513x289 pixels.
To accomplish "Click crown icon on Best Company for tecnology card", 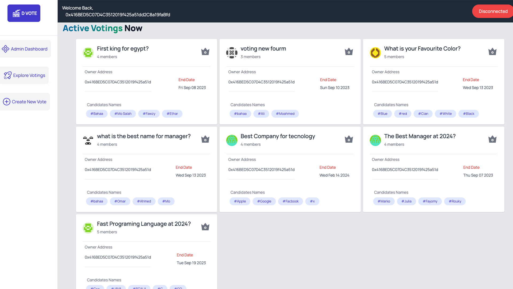I will pyautogui.click(x=349, y=139).
